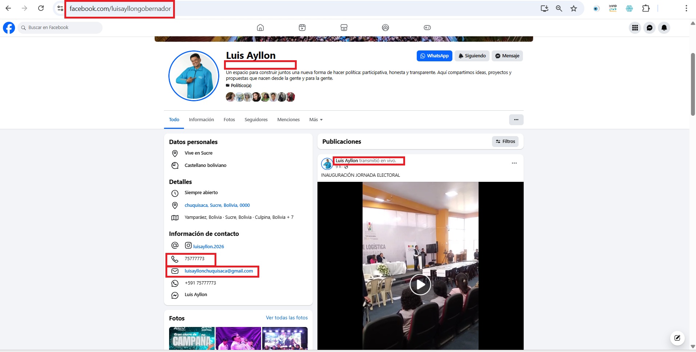Switch to the Fotos tab
This screenshot has width=696, height=352.
pos(229,120)
